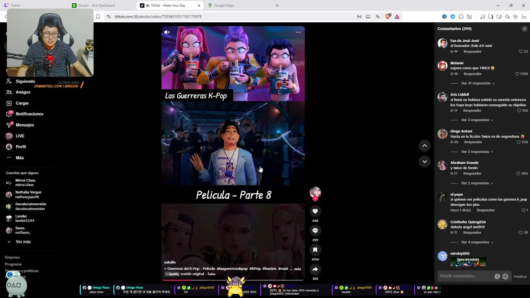Open the browser hamburger menu
The width and height of the screenshot is (530, 298).
coord(524,17)
